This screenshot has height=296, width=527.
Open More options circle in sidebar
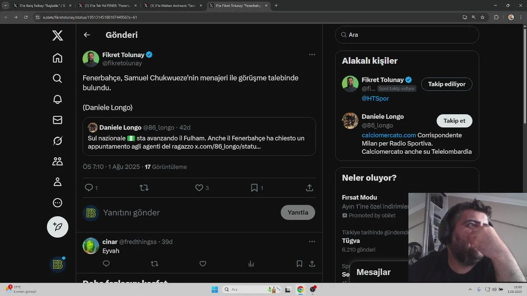(x=58, y=202)
